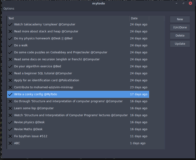Click X icon next to 'ABC' task
Viewport: 196px width, 160px height.
(x=10, y=143)
